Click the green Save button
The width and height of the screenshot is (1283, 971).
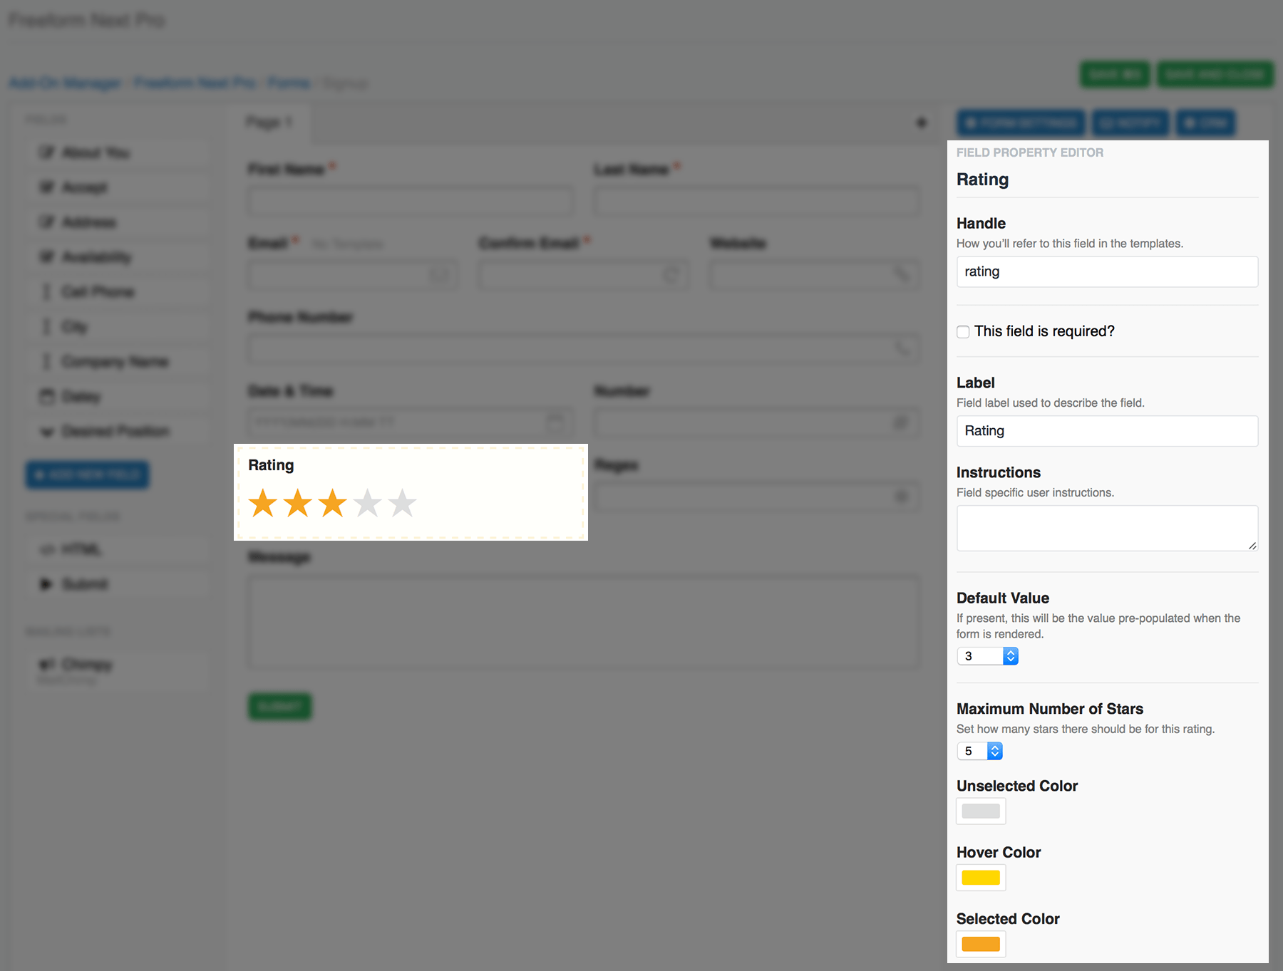pyautogui.click(x=1115, y=74)
